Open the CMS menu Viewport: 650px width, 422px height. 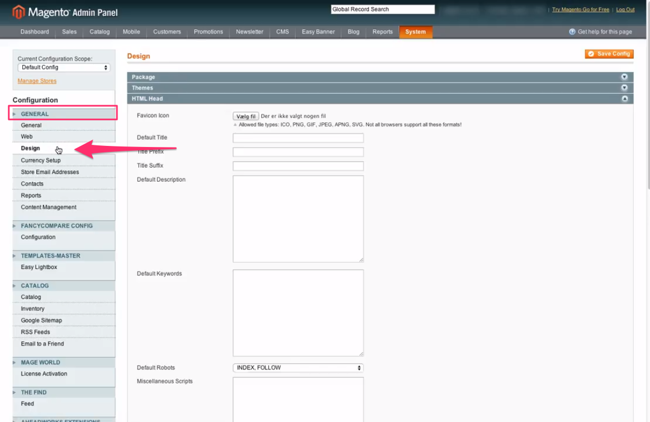pos(283,32)
